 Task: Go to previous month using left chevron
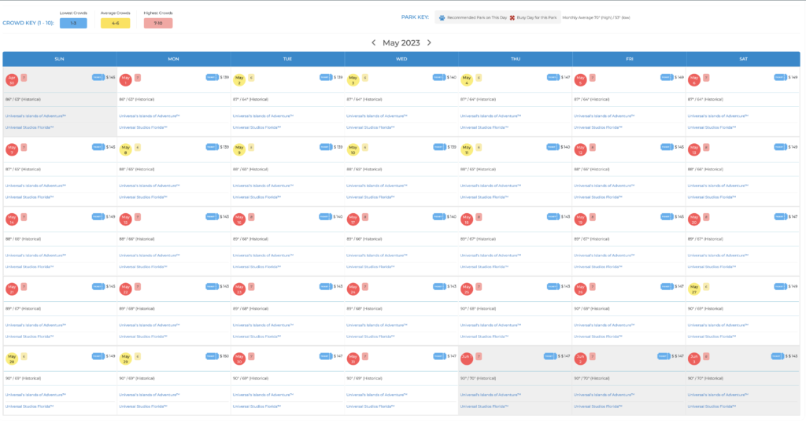pos(373,43)
